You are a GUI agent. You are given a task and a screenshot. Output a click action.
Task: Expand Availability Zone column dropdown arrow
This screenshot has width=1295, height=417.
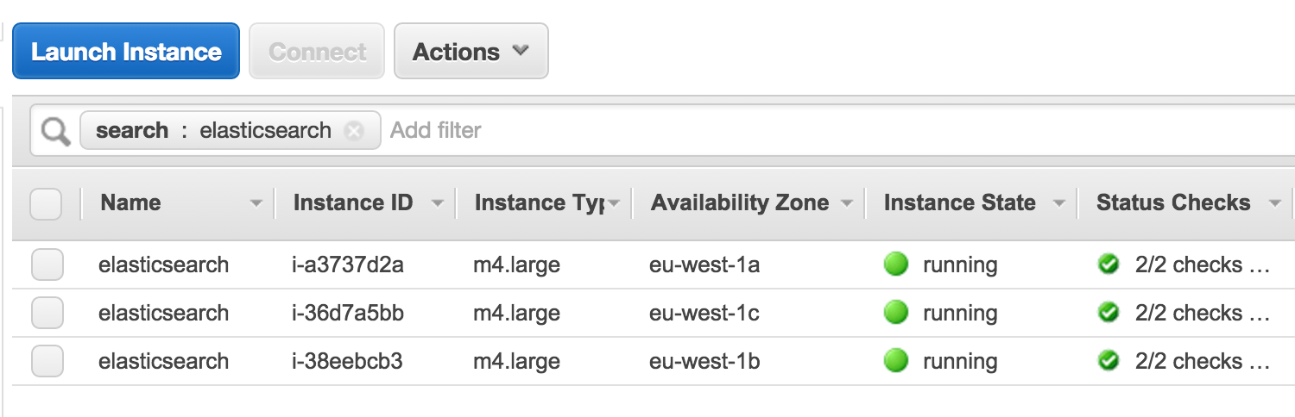coord(847,204)
